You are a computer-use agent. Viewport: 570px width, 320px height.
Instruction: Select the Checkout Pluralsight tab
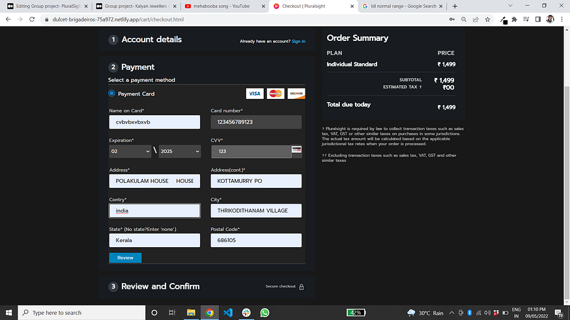point(313,6)
